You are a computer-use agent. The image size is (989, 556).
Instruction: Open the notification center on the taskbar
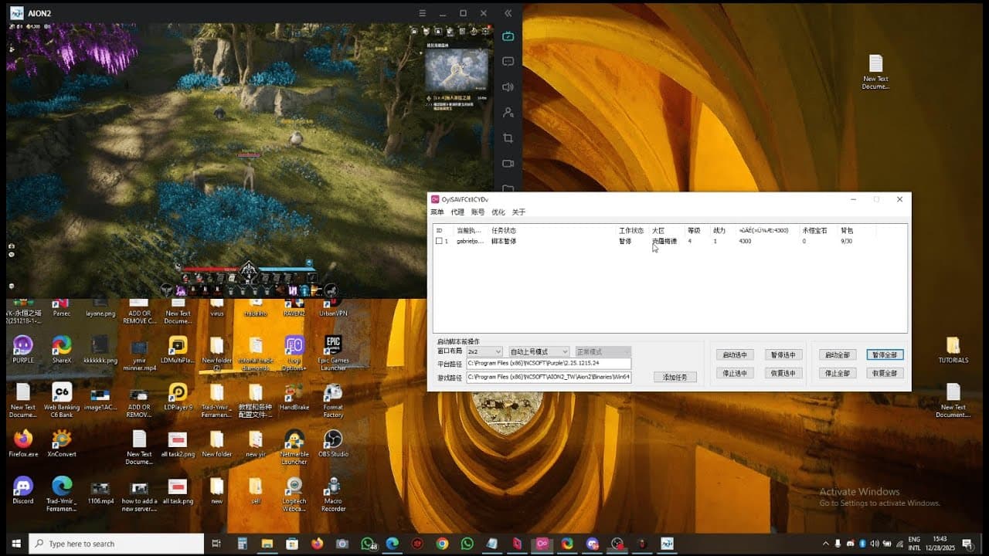[x=967, y=544]
